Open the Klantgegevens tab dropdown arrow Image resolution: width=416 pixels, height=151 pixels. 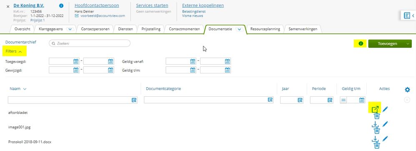[x=70, y=29]
